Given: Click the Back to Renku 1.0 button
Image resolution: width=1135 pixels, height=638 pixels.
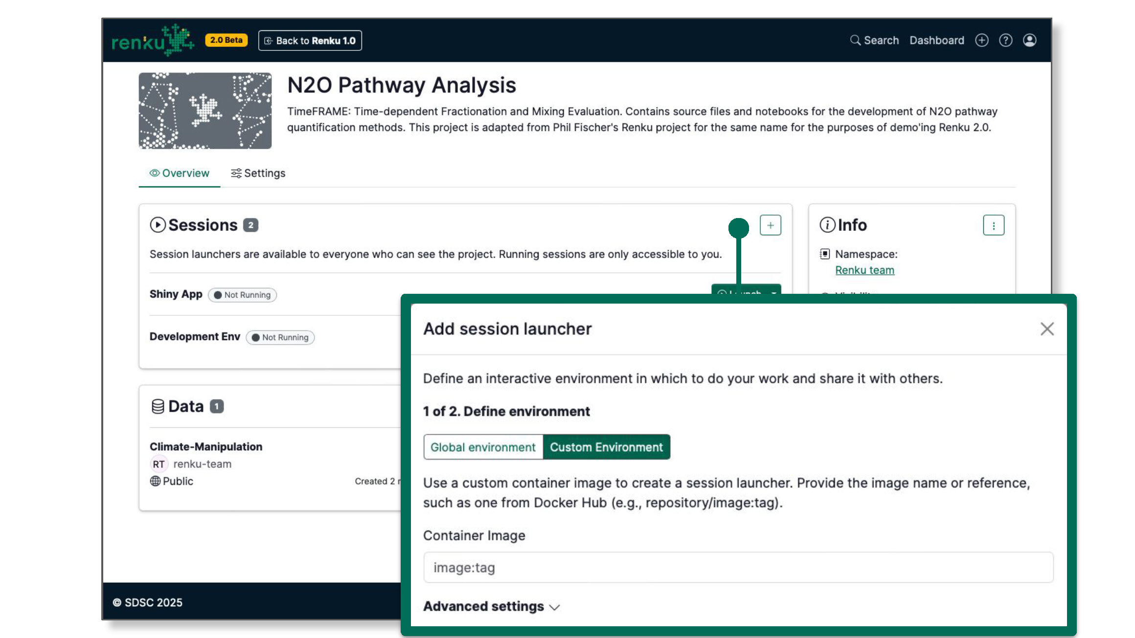Looking at the screenshot, I should click(310, 41).
